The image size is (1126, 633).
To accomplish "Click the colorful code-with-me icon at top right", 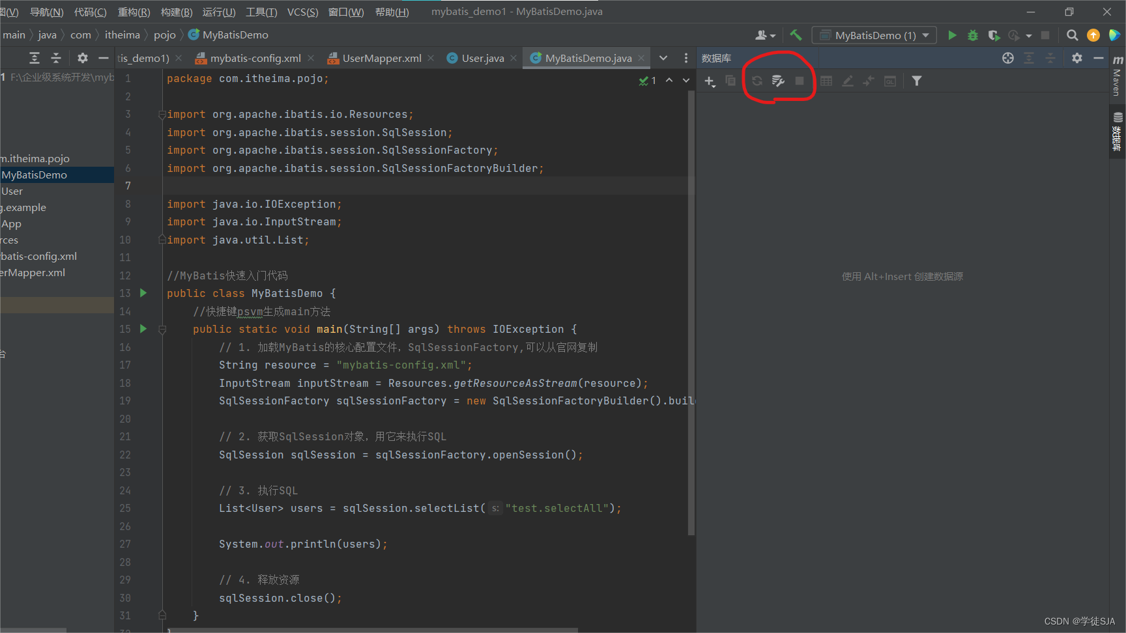I will pyautogui.click(x=1114, y=35).
